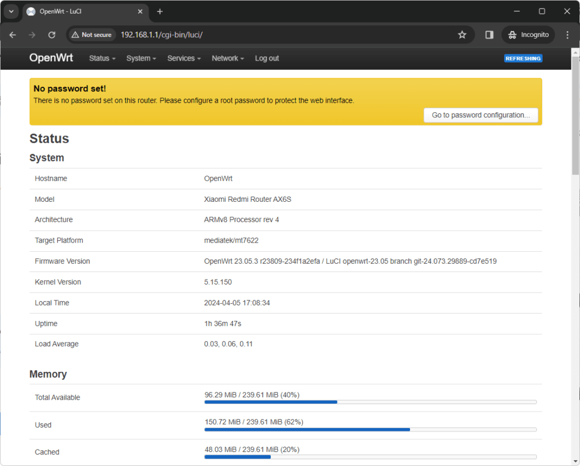The image size is (580, 466).
Task: Click the firmware version string
Action: point(350,261)
